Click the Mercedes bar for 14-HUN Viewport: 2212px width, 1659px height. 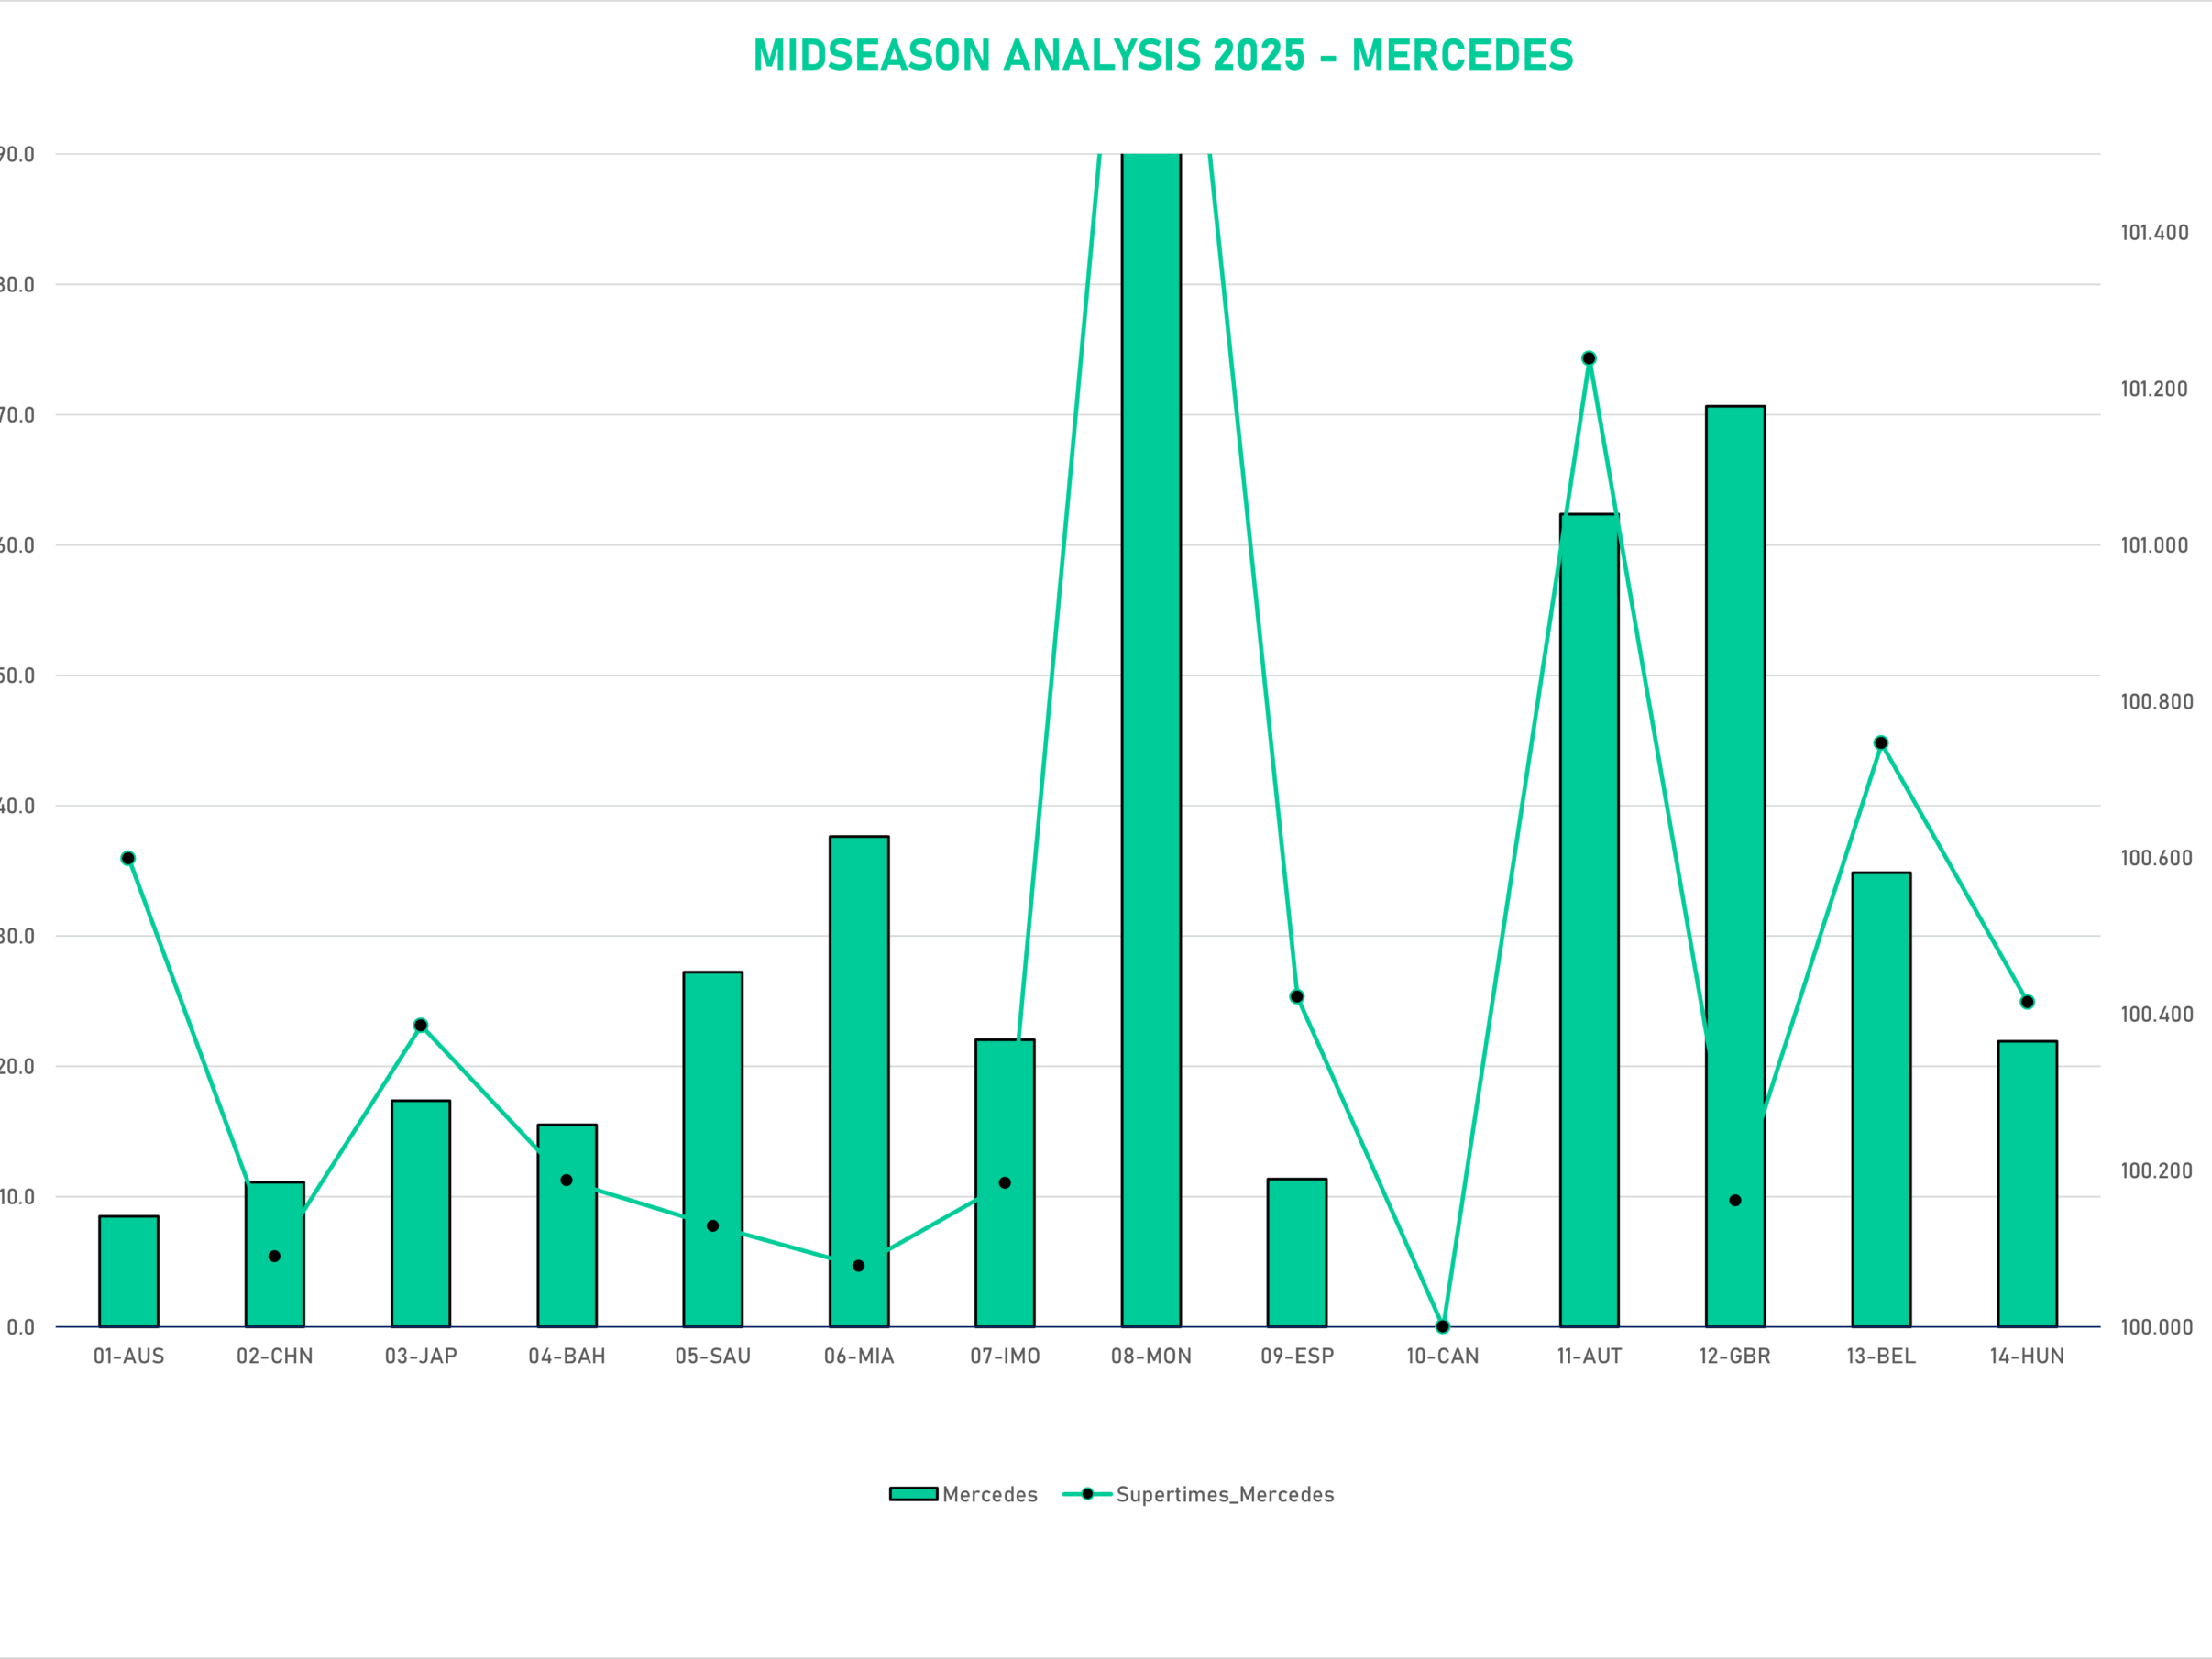pos(2027,1184)
